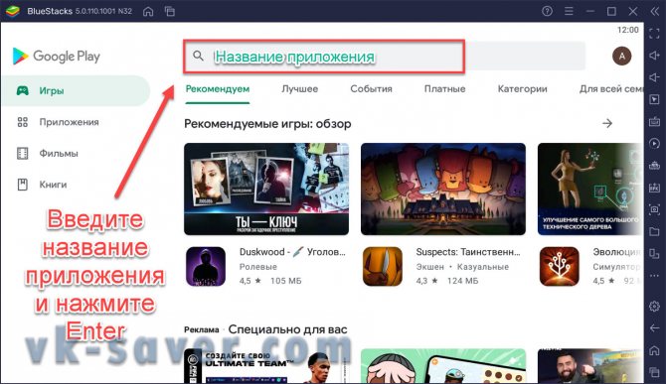Image resolution: width=666 pixels, height=384 pixels.
Task: Click the Duskwood app icon
Action: pos(206,267)
